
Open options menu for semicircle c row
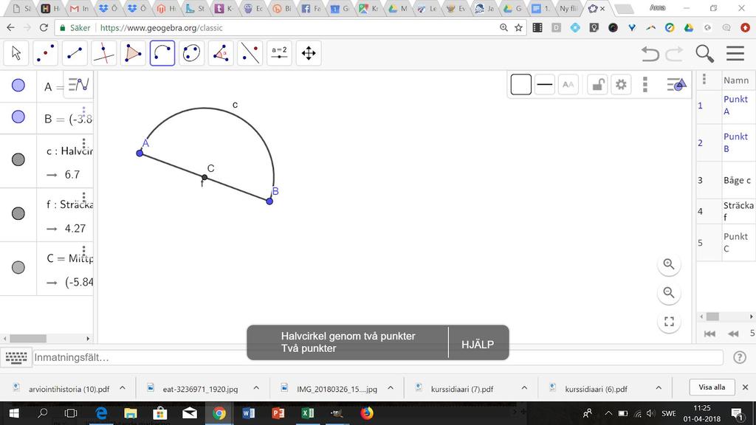84,144
